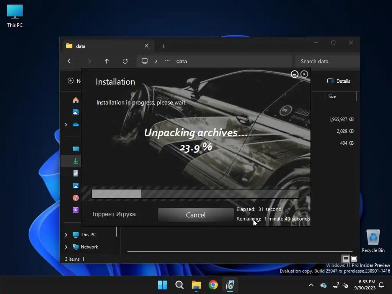The image size is (392, 294).
Task: Click the forward arrow in File Explorer
Action: [88, 61]
